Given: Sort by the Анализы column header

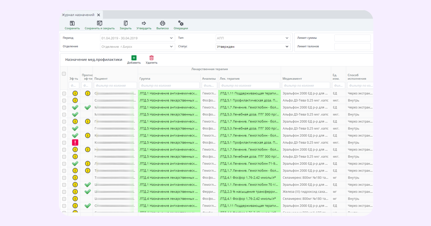Looking at the screenshot, I should coord(209,79).
